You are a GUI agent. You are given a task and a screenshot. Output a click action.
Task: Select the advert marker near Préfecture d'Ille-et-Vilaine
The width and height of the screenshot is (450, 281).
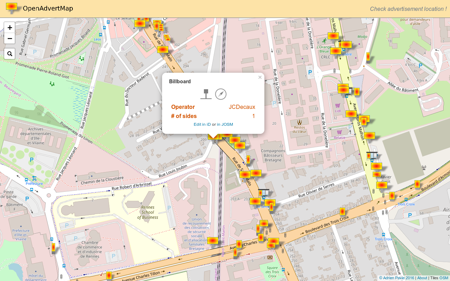point(53,248)
